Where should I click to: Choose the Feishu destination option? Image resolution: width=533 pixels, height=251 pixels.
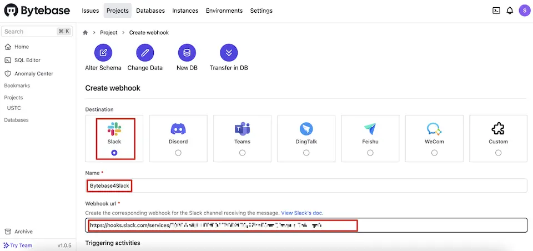point(370,138)
